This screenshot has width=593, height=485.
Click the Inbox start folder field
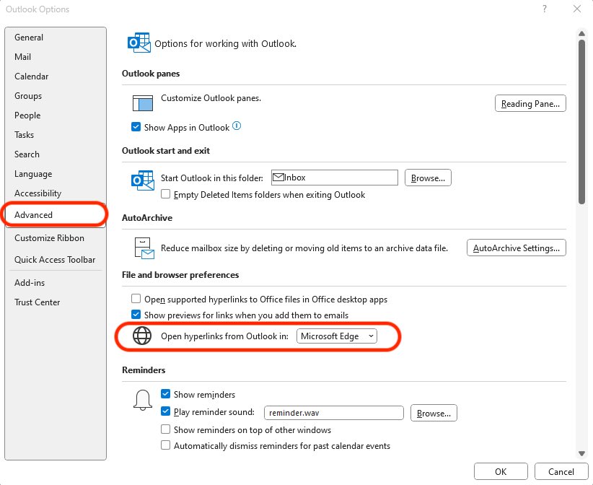334,178
